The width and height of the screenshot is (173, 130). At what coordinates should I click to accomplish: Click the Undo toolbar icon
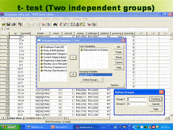(x=26, y=24)
